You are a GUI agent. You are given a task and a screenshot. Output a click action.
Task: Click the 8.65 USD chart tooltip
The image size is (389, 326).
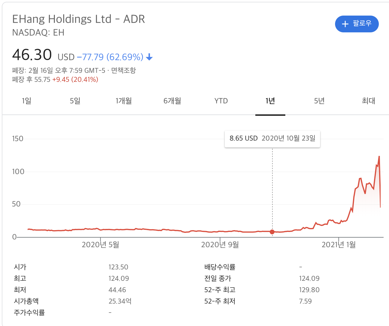pos(272,139)
